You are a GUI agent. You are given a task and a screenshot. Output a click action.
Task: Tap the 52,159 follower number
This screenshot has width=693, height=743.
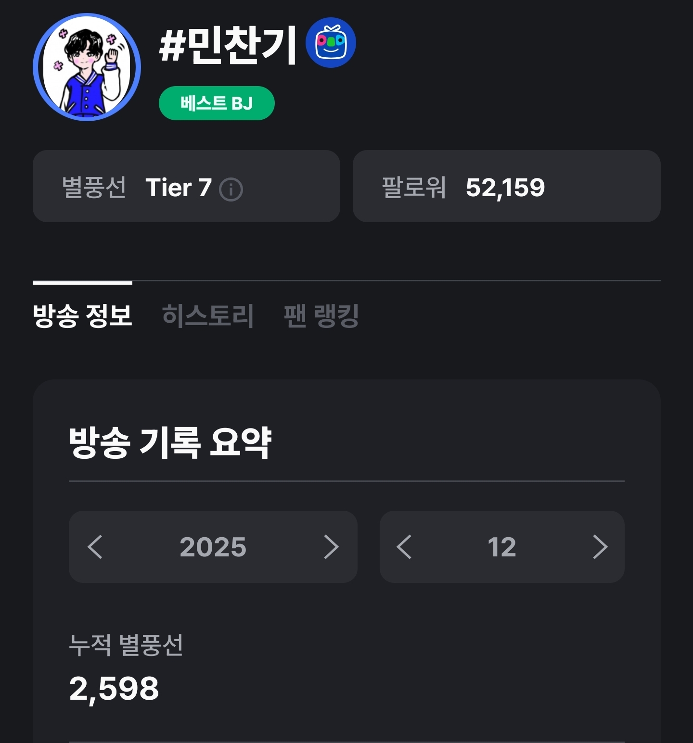pos(505,188)
